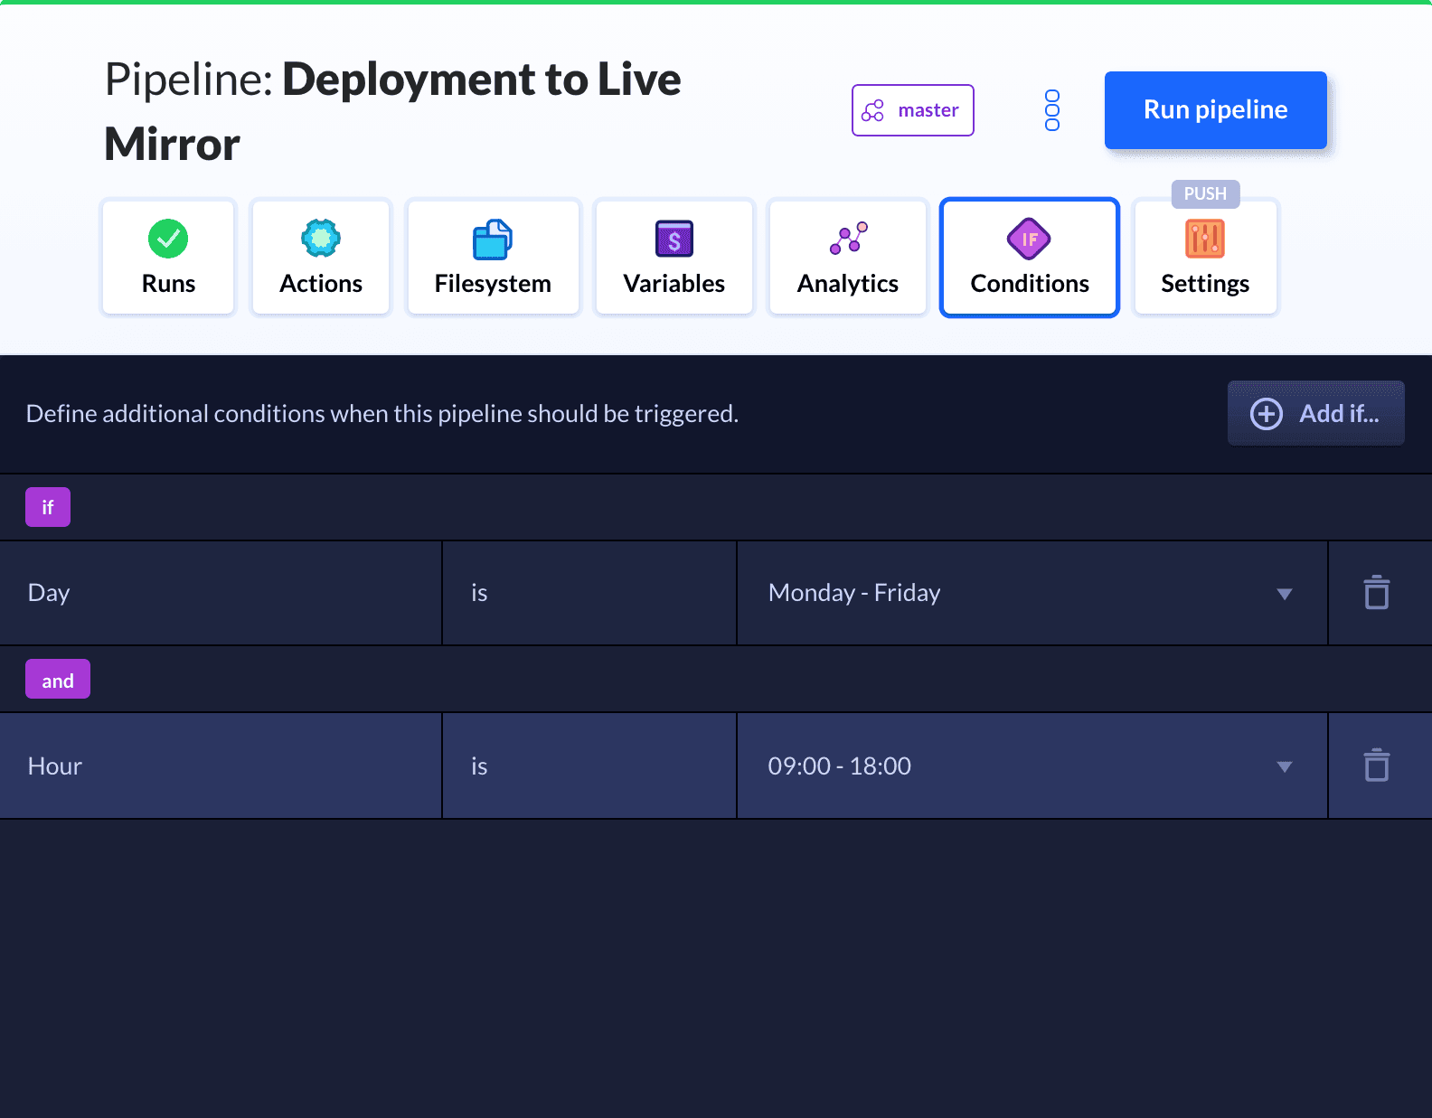
Task: Click the Add if... button
Action: click(x=1315, y=413)
